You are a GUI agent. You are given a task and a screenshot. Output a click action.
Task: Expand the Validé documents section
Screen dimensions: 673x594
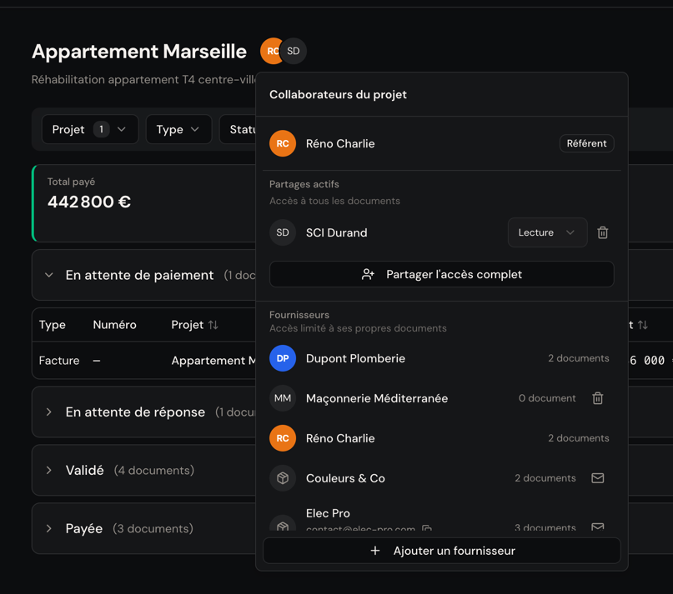(x=48, y=470)
